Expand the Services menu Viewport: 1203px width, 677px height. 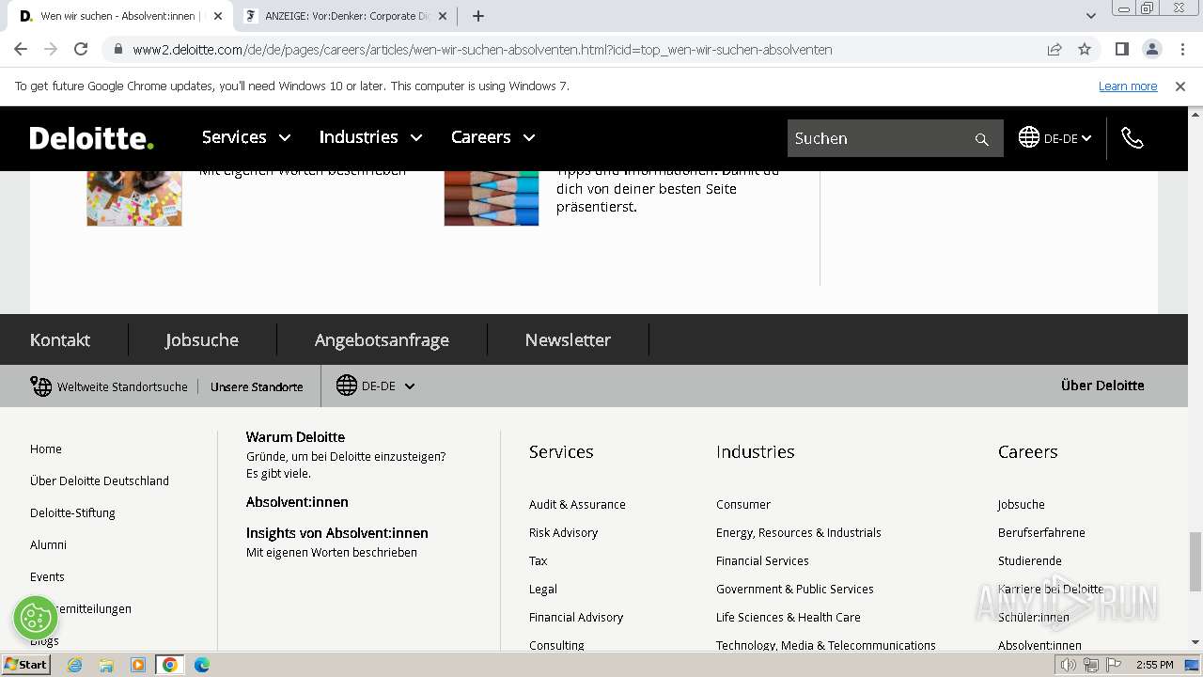pos(246,137)
